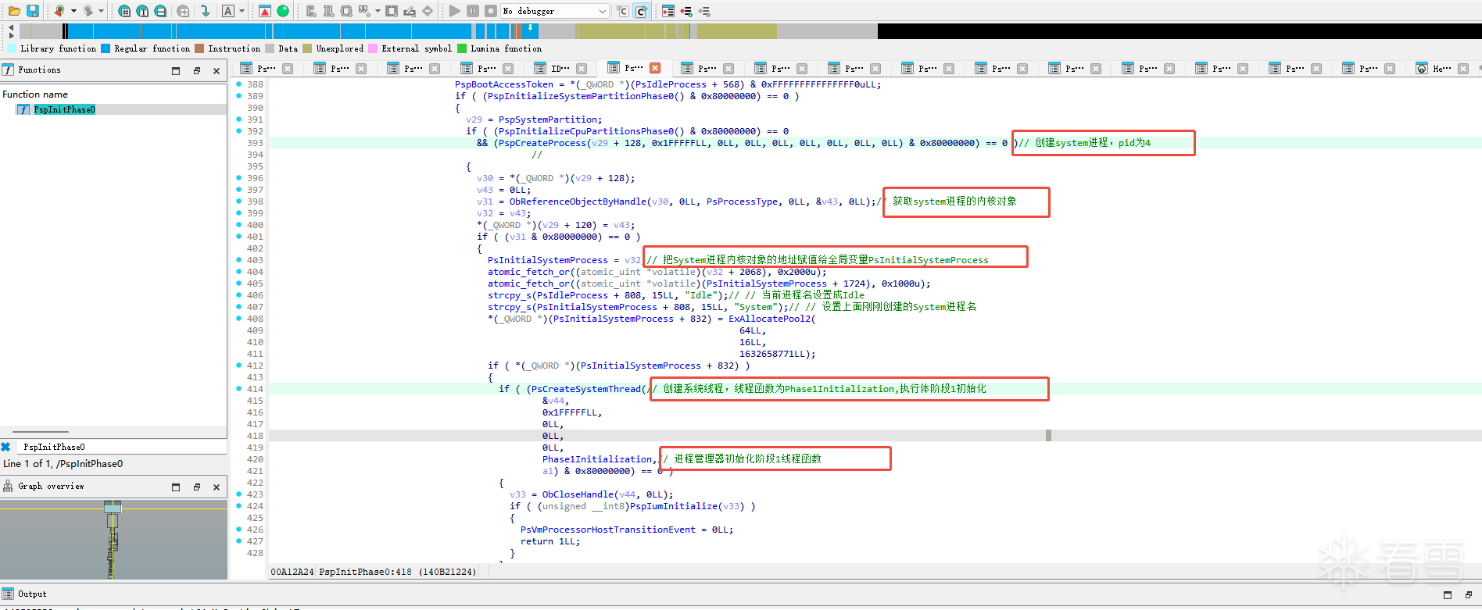Float the Graph overview panel
This screenshot has height=610, width=1482.
196,487
